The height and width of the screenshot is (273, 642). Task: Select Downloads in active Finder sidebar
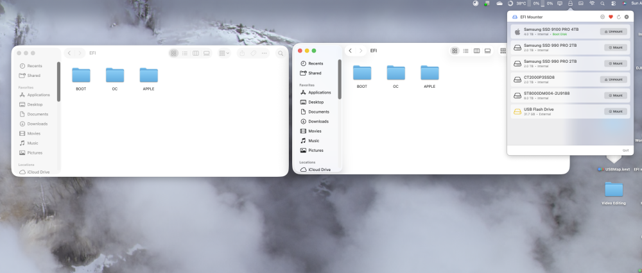coord(318,121)
